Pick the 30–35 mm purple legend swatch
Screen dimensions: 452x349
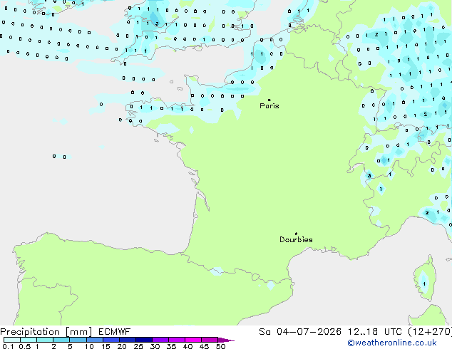160,340
